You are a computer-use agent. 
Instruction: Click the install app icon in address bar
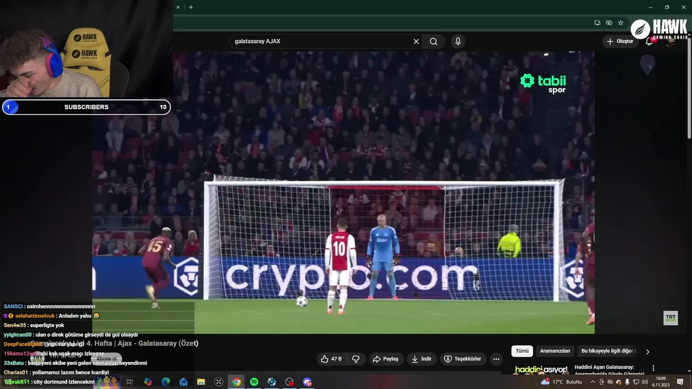click(597, 23)
